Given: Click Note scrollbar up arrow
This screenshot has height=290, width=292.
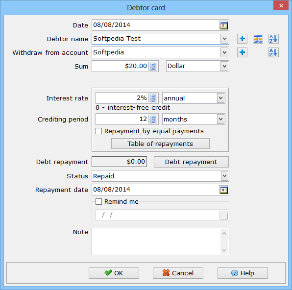Looking at the screenshot, I should pos(224,233).
